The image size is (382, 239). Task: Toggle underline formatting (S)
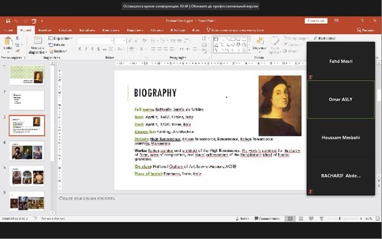click(92, 49)
